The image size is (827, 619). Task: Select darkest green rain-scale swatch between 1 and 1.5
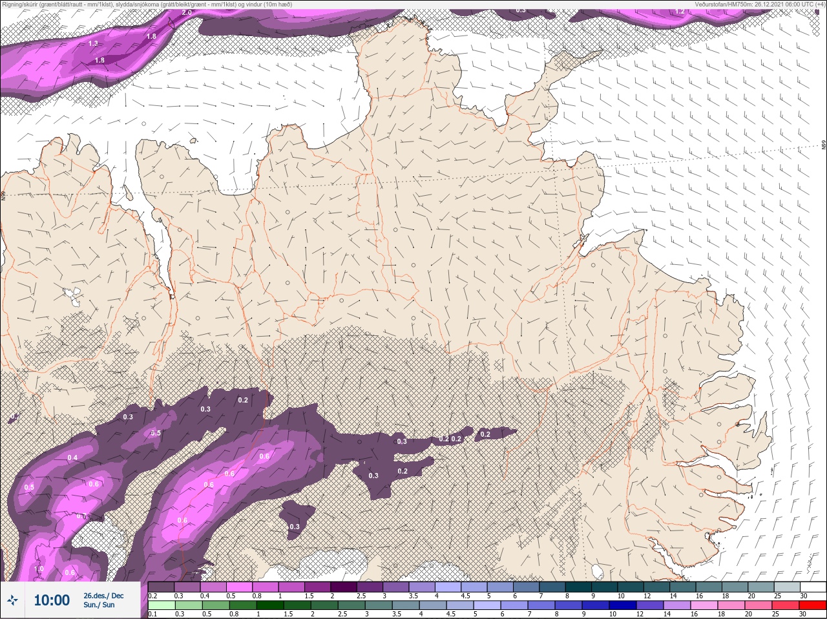tap(269, 605)
